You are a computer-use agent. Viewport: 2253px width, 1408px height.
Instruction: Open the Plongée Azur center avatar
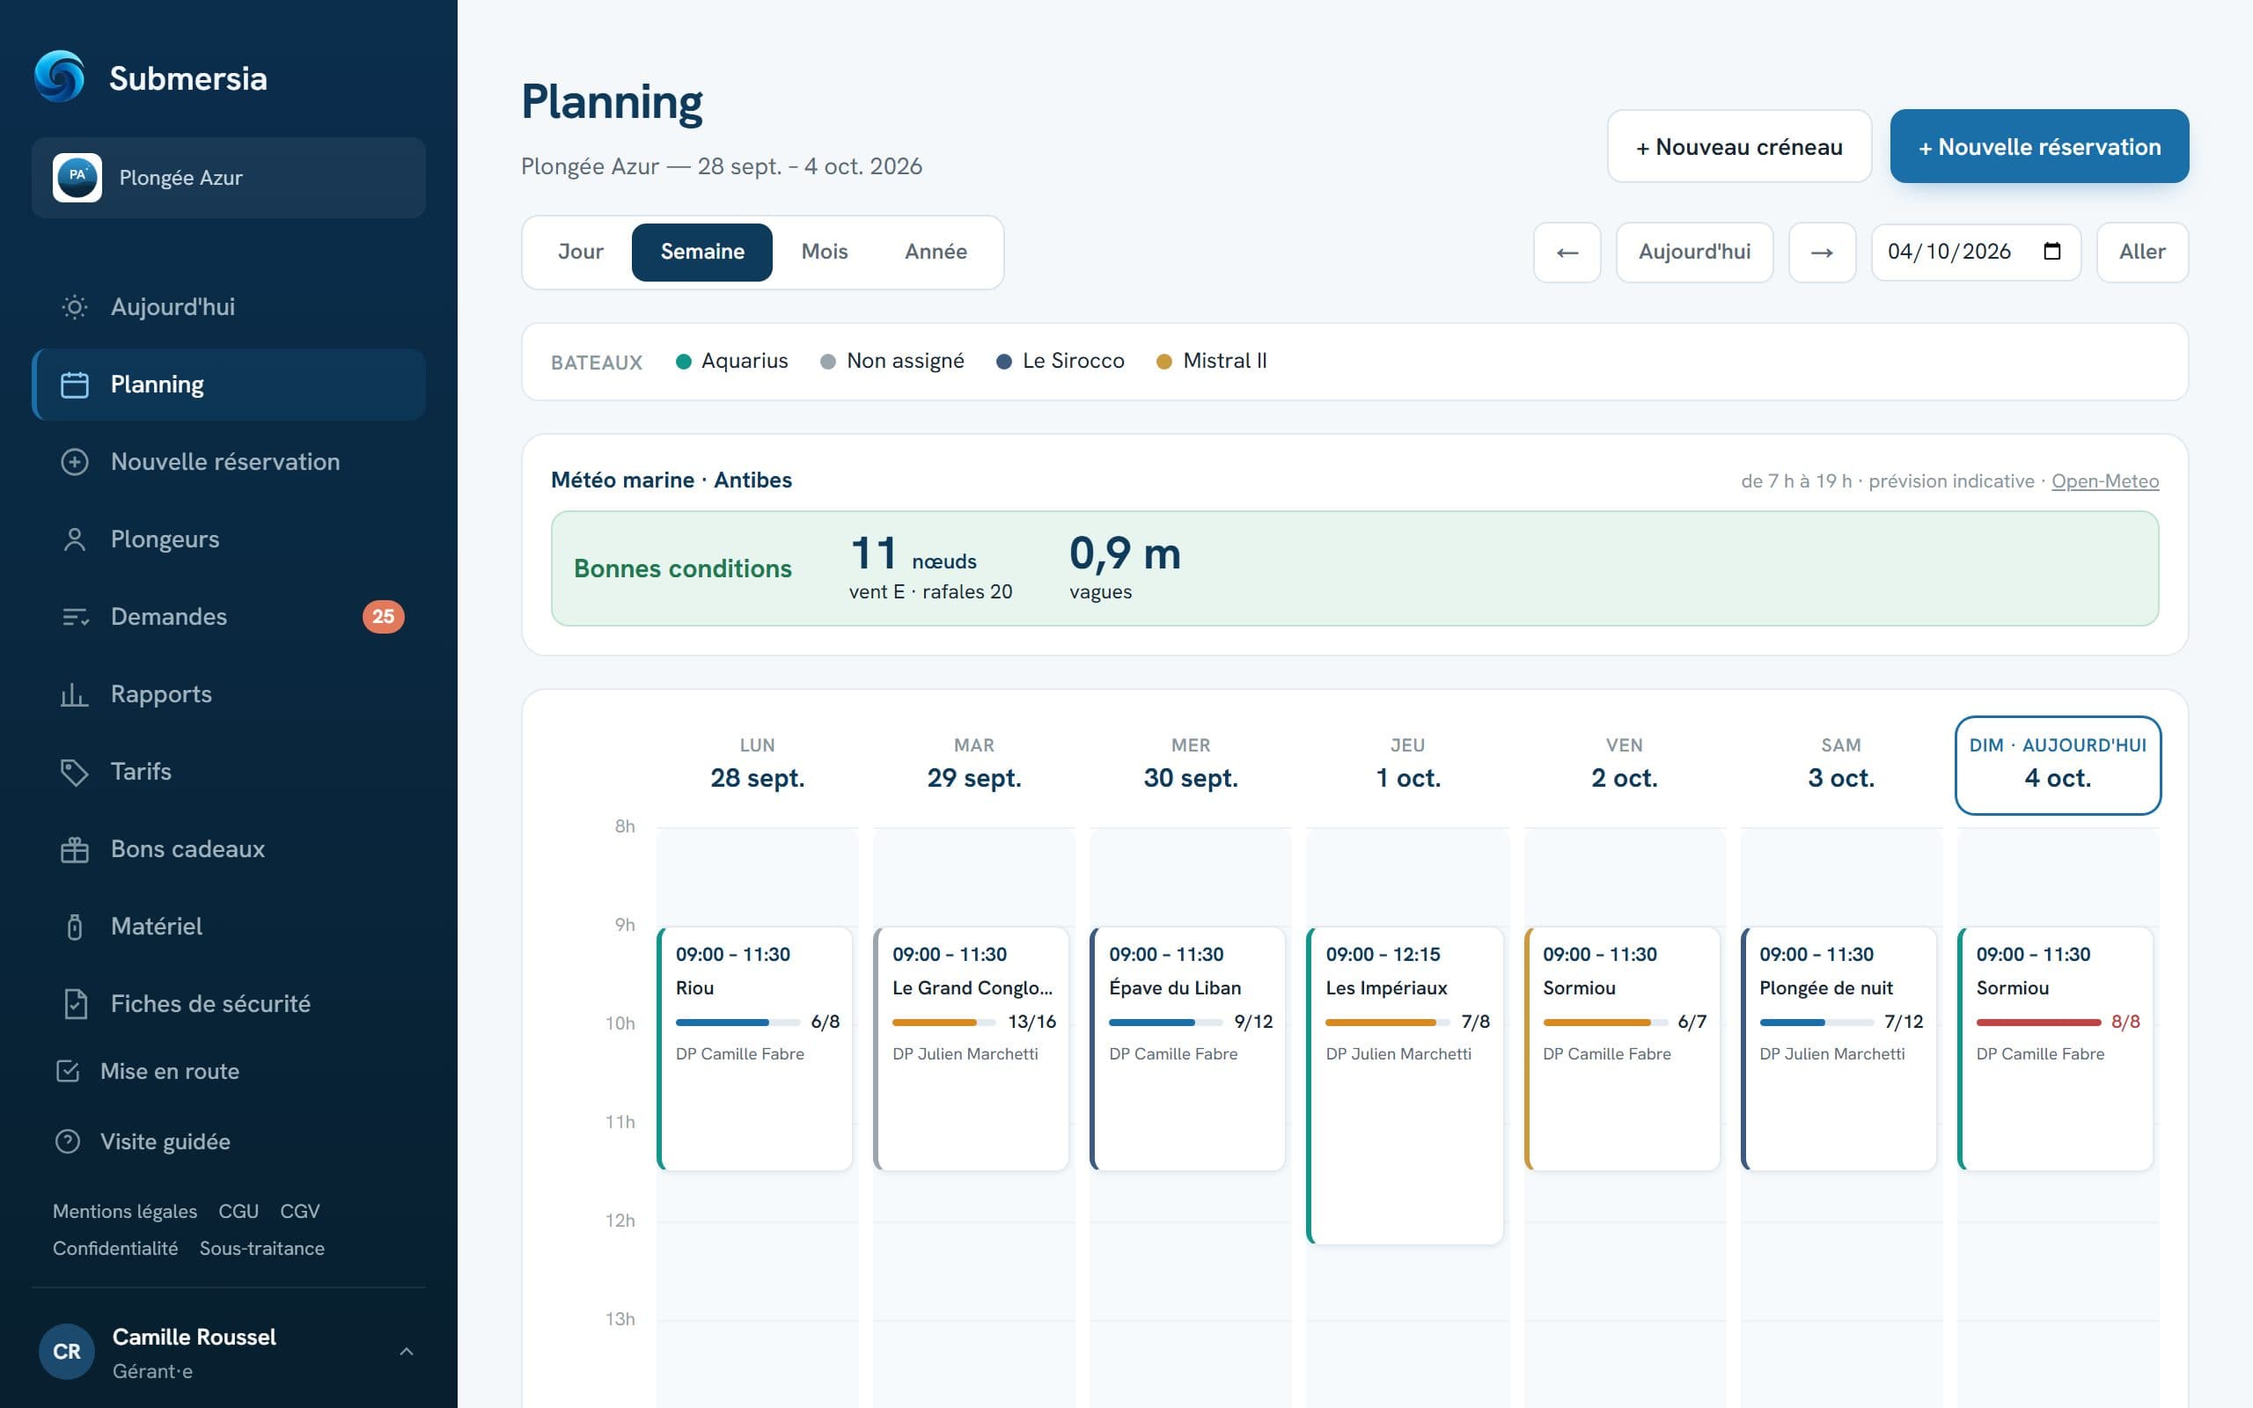(77, 178)
